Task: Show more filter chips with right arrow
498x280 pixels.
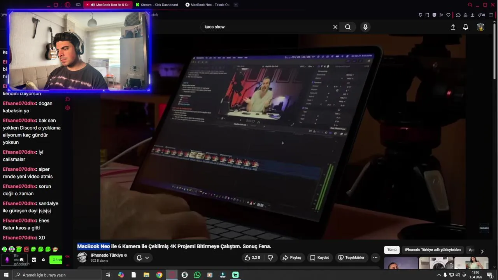Action: pyautogui.click(x=482, y=251)
